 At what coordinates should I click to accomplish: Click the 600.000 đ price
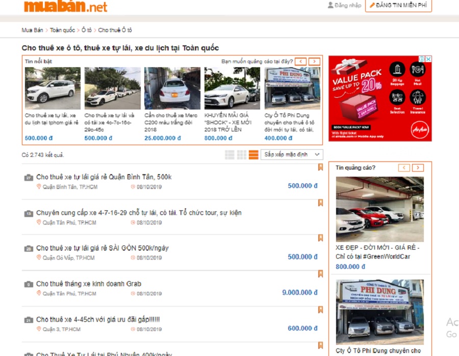click(302, 328)
